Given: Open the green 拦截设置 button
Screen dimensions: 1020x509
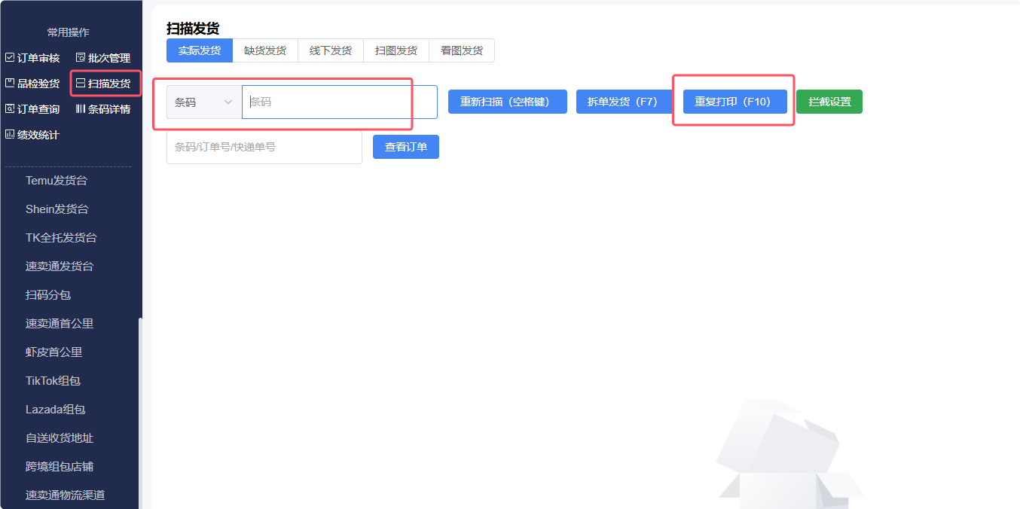Looking at the screenshot, I should (x=829, y=102).
